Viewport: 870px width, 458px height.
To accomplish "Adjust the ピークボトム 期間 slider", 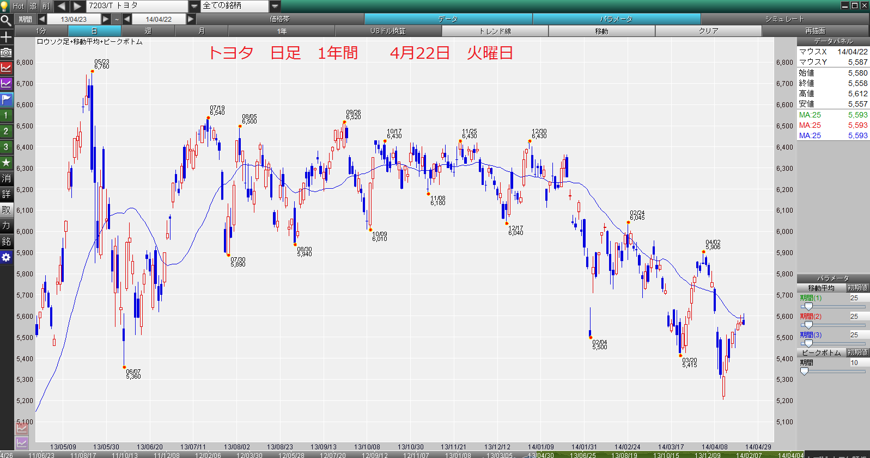I will click(805, 371).
